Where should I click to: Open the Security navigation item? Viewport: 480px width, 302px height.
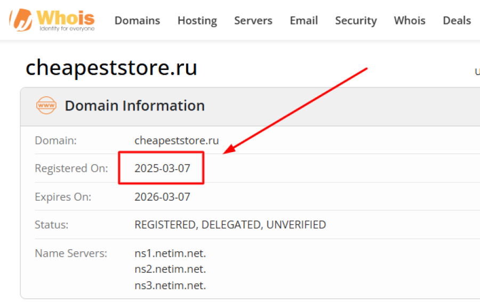pyautogui.click(x=356, y=21)
